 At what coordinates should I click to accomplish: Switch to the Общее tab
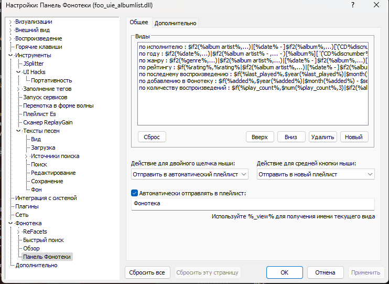pos(139,22)
